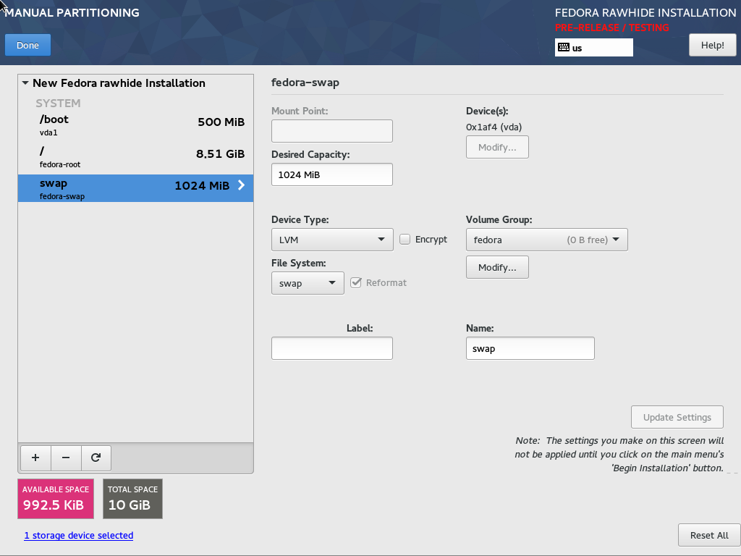Open keyboard layout indicator 'us'
Image resolution: width=741 pixels, height=556 pixels.
click(593, 47)
